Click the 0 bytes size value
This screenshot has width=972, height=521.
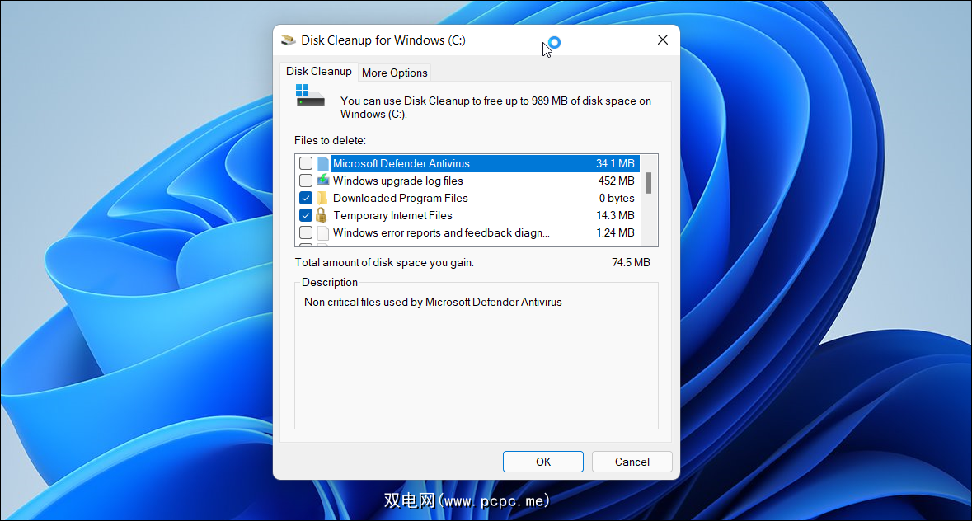click(x=616, y=198)
